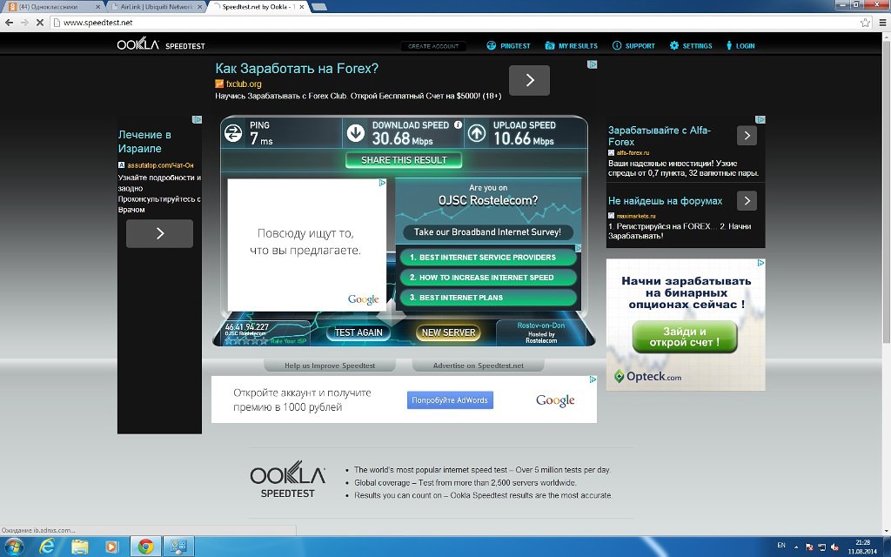Click Chrome icon in taskbar

(146, 547)
